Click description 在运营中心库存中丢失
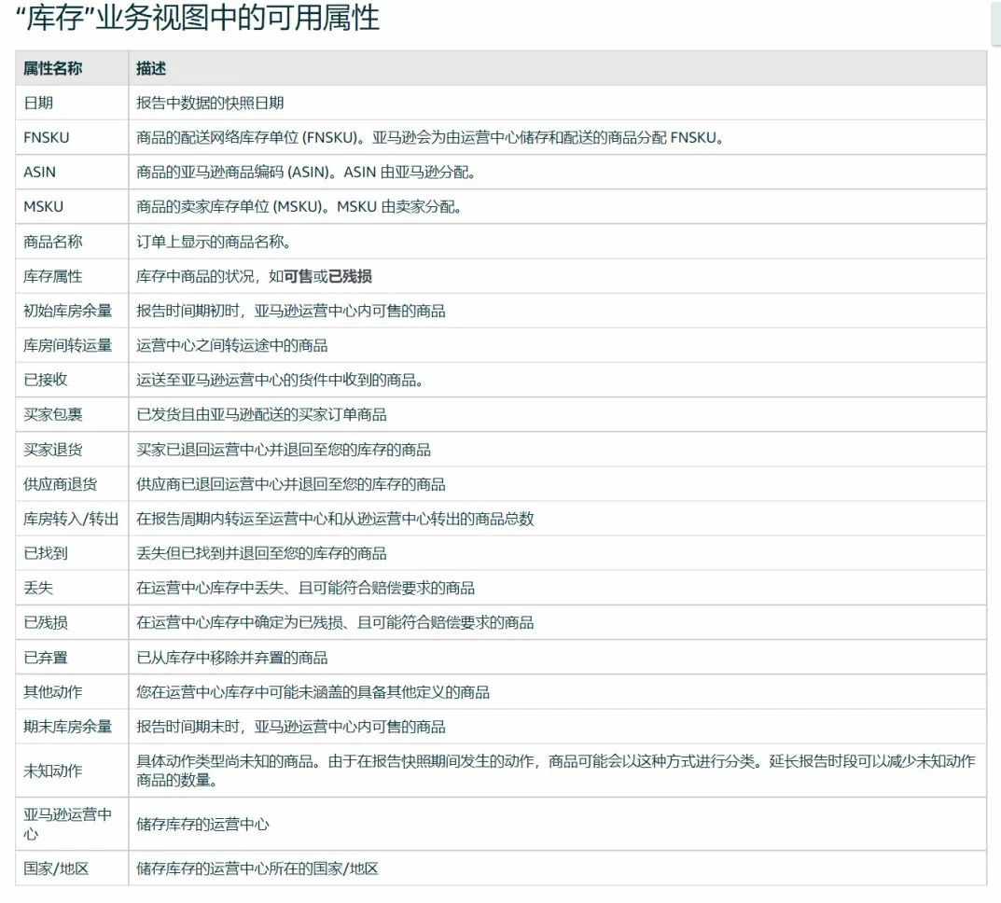Image resolution: width=1001 pixels, height=903 pixels. pyautogui.click(x=305, y=588)
